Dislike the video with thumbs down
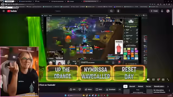Image resolution: width=173 pixels, height=97 pixels. tap(80, 89)
